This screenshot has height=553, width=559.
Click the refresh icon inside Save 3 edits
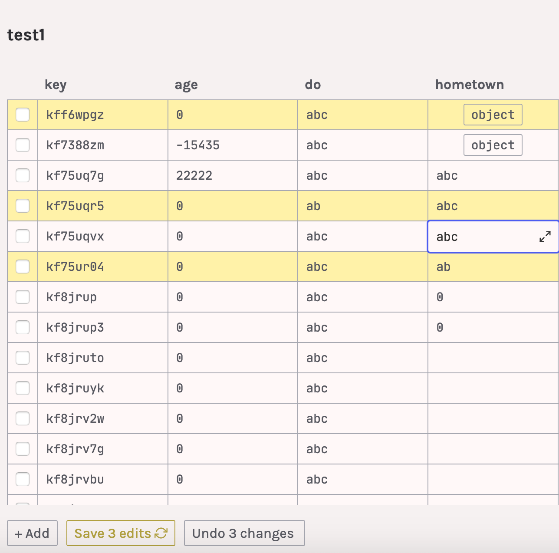point(161,533)
